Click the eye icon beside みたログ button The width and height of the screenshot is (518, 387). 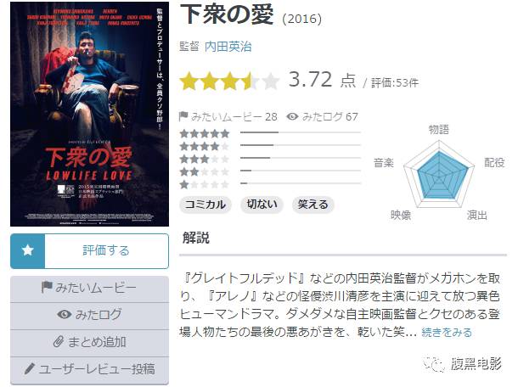click(x=64, y=314)
